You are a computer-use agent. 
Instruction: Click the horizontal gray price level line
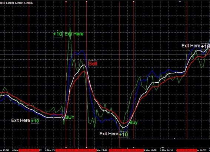[x=105, y=54]
